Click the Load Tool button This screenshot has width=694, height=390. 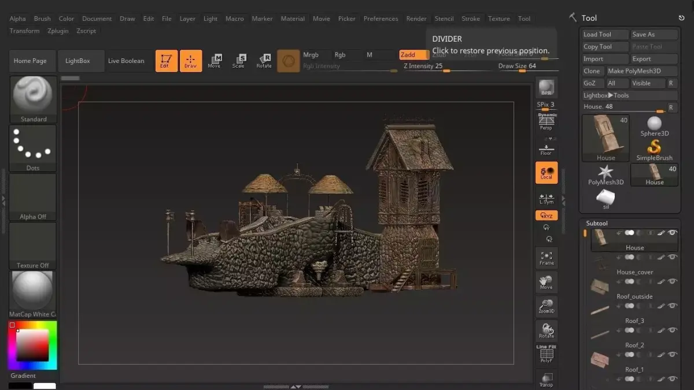[x=605, y=35]
